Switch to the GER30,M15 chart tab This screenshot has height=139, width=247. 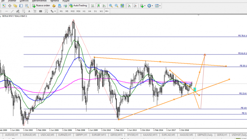pyautogui.click(x=116, y=135)
